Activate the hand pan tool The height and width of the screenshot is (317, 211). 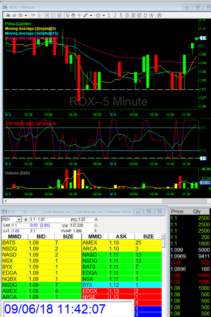[x=73, y=15]
